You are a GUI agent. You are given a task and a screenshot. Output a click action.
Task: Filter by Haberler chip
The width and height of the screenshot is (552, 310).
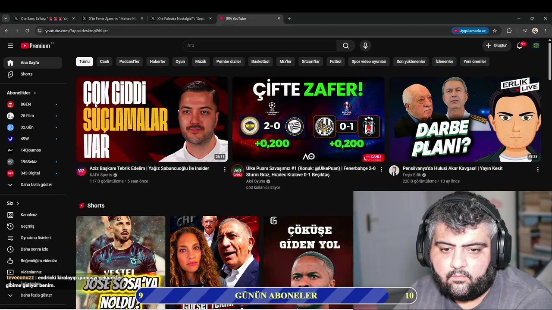(x=157, y=62)
